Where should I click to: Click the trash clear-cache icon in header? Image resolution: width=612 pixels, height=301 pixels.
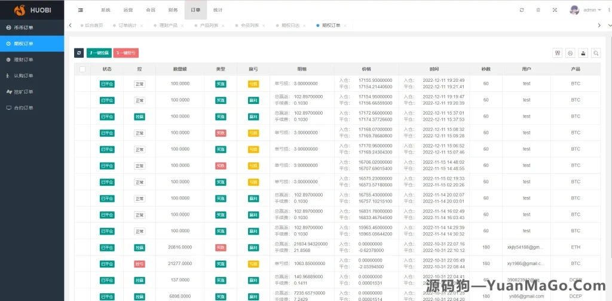click(x=538, y=10)
